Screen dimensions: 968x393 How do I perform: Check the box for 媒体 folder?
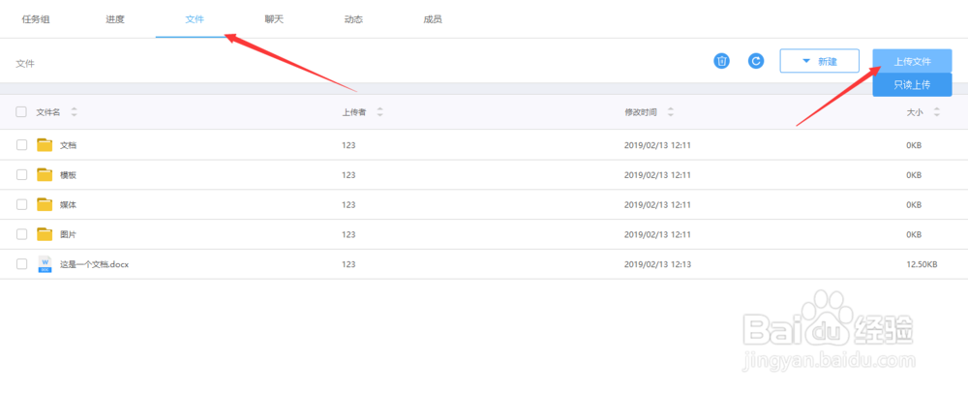pyautogui.click(x=21, y=204)
